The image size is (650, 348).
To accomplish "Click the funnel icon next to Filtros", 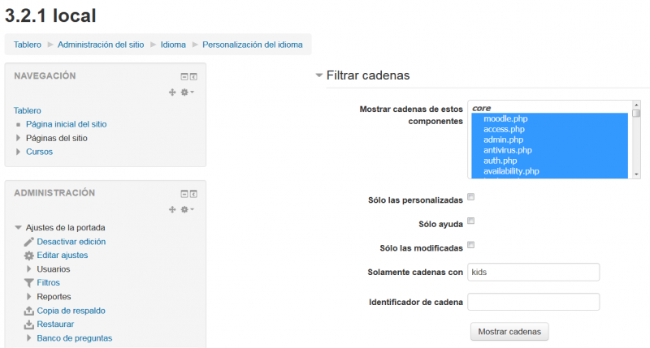I will pos(29,283).
